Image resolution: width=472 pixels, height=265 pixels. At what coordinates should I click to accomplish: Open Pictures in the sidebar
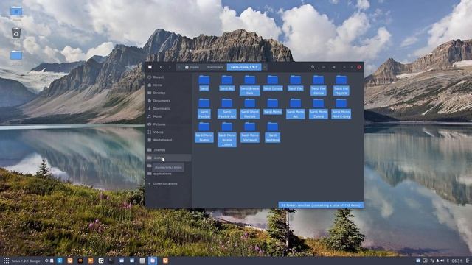click(168, 124)
